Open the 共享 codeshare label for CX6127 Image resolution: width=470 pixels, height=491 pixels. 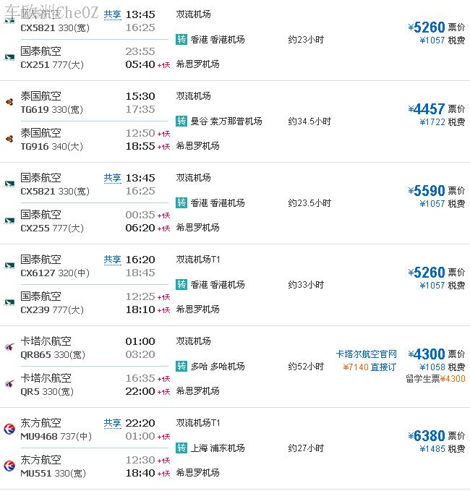(x=112, y=260)
